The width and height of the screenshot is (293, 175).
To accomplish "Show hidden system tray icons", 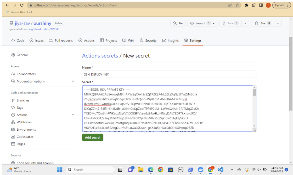I will pyautogui.click(x=232, y=170).
